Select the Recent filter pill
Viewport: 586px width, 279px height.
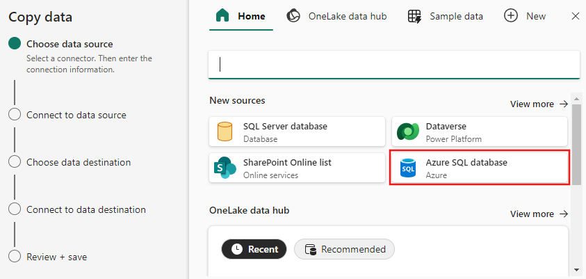pos(254,249)
